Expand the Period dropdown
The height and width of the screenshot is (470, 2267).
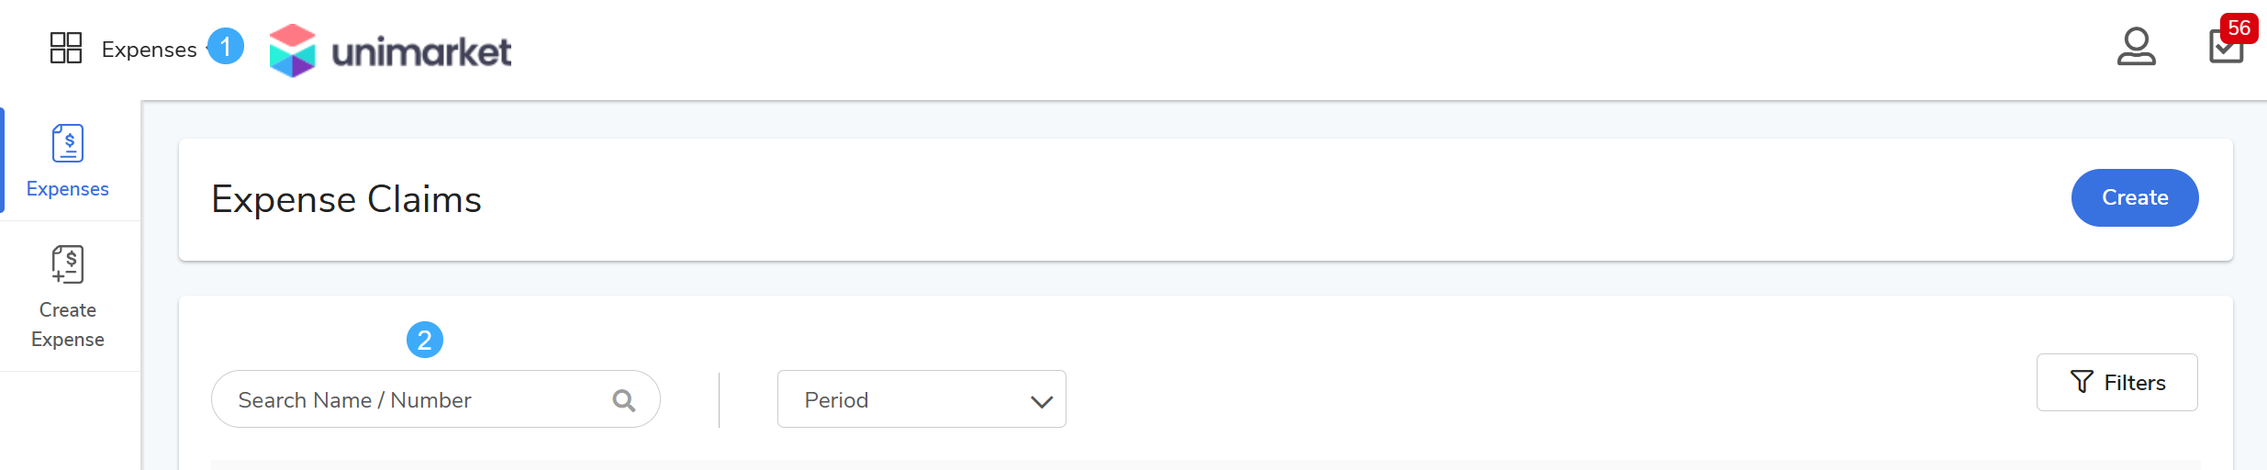[921, 399]
